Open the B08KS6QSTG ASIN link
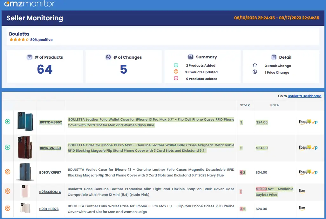The width and height of the screenshot is (326, 219). pos(50,191)
